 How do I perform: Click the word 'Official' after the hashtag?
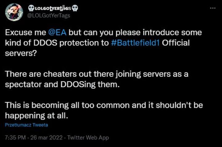coord(176,42)
